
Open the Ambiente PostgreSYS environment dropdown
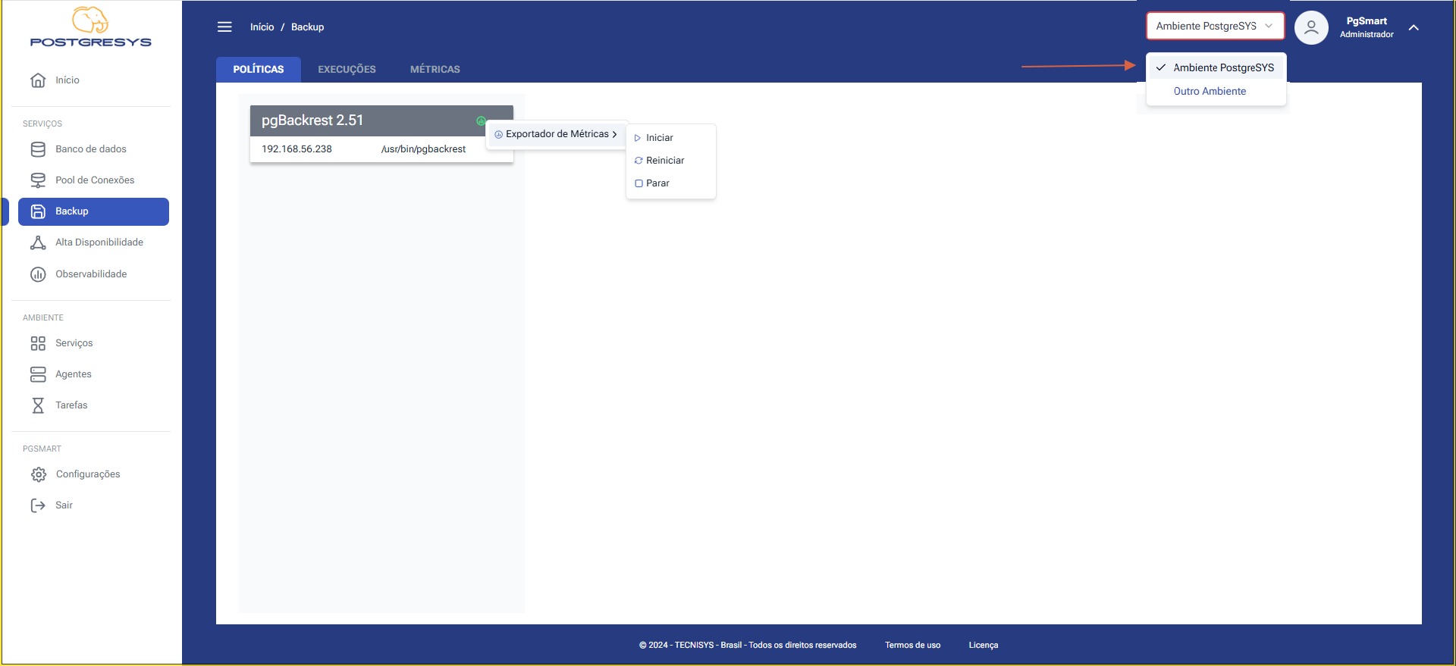1215,26
